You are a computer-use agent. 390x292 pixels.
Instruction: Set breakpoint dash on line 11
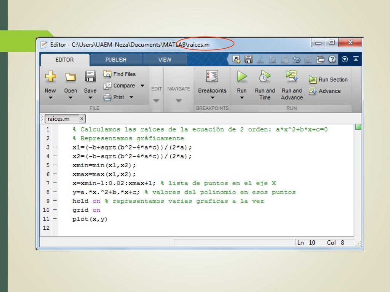click(x=55, y=219)
